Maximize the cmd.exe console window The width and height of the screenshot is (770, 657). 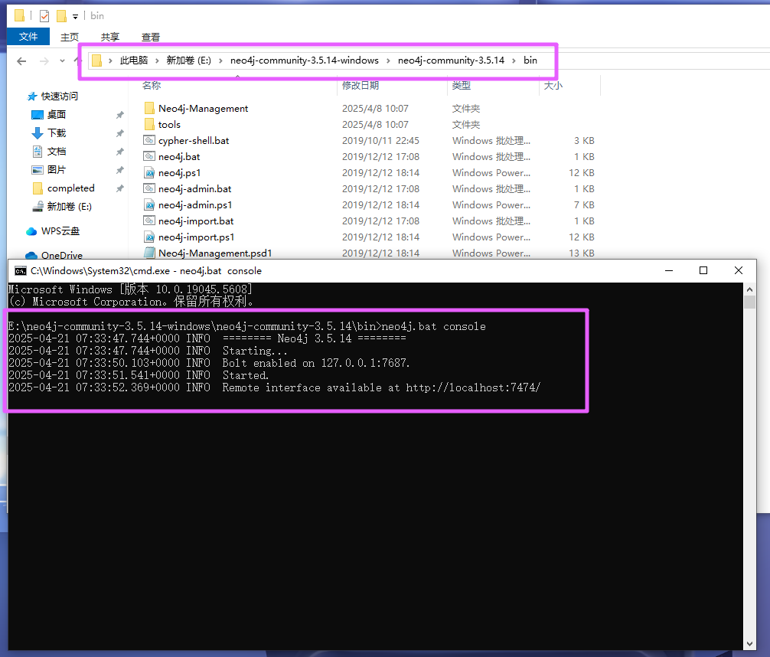click(703, 271)
